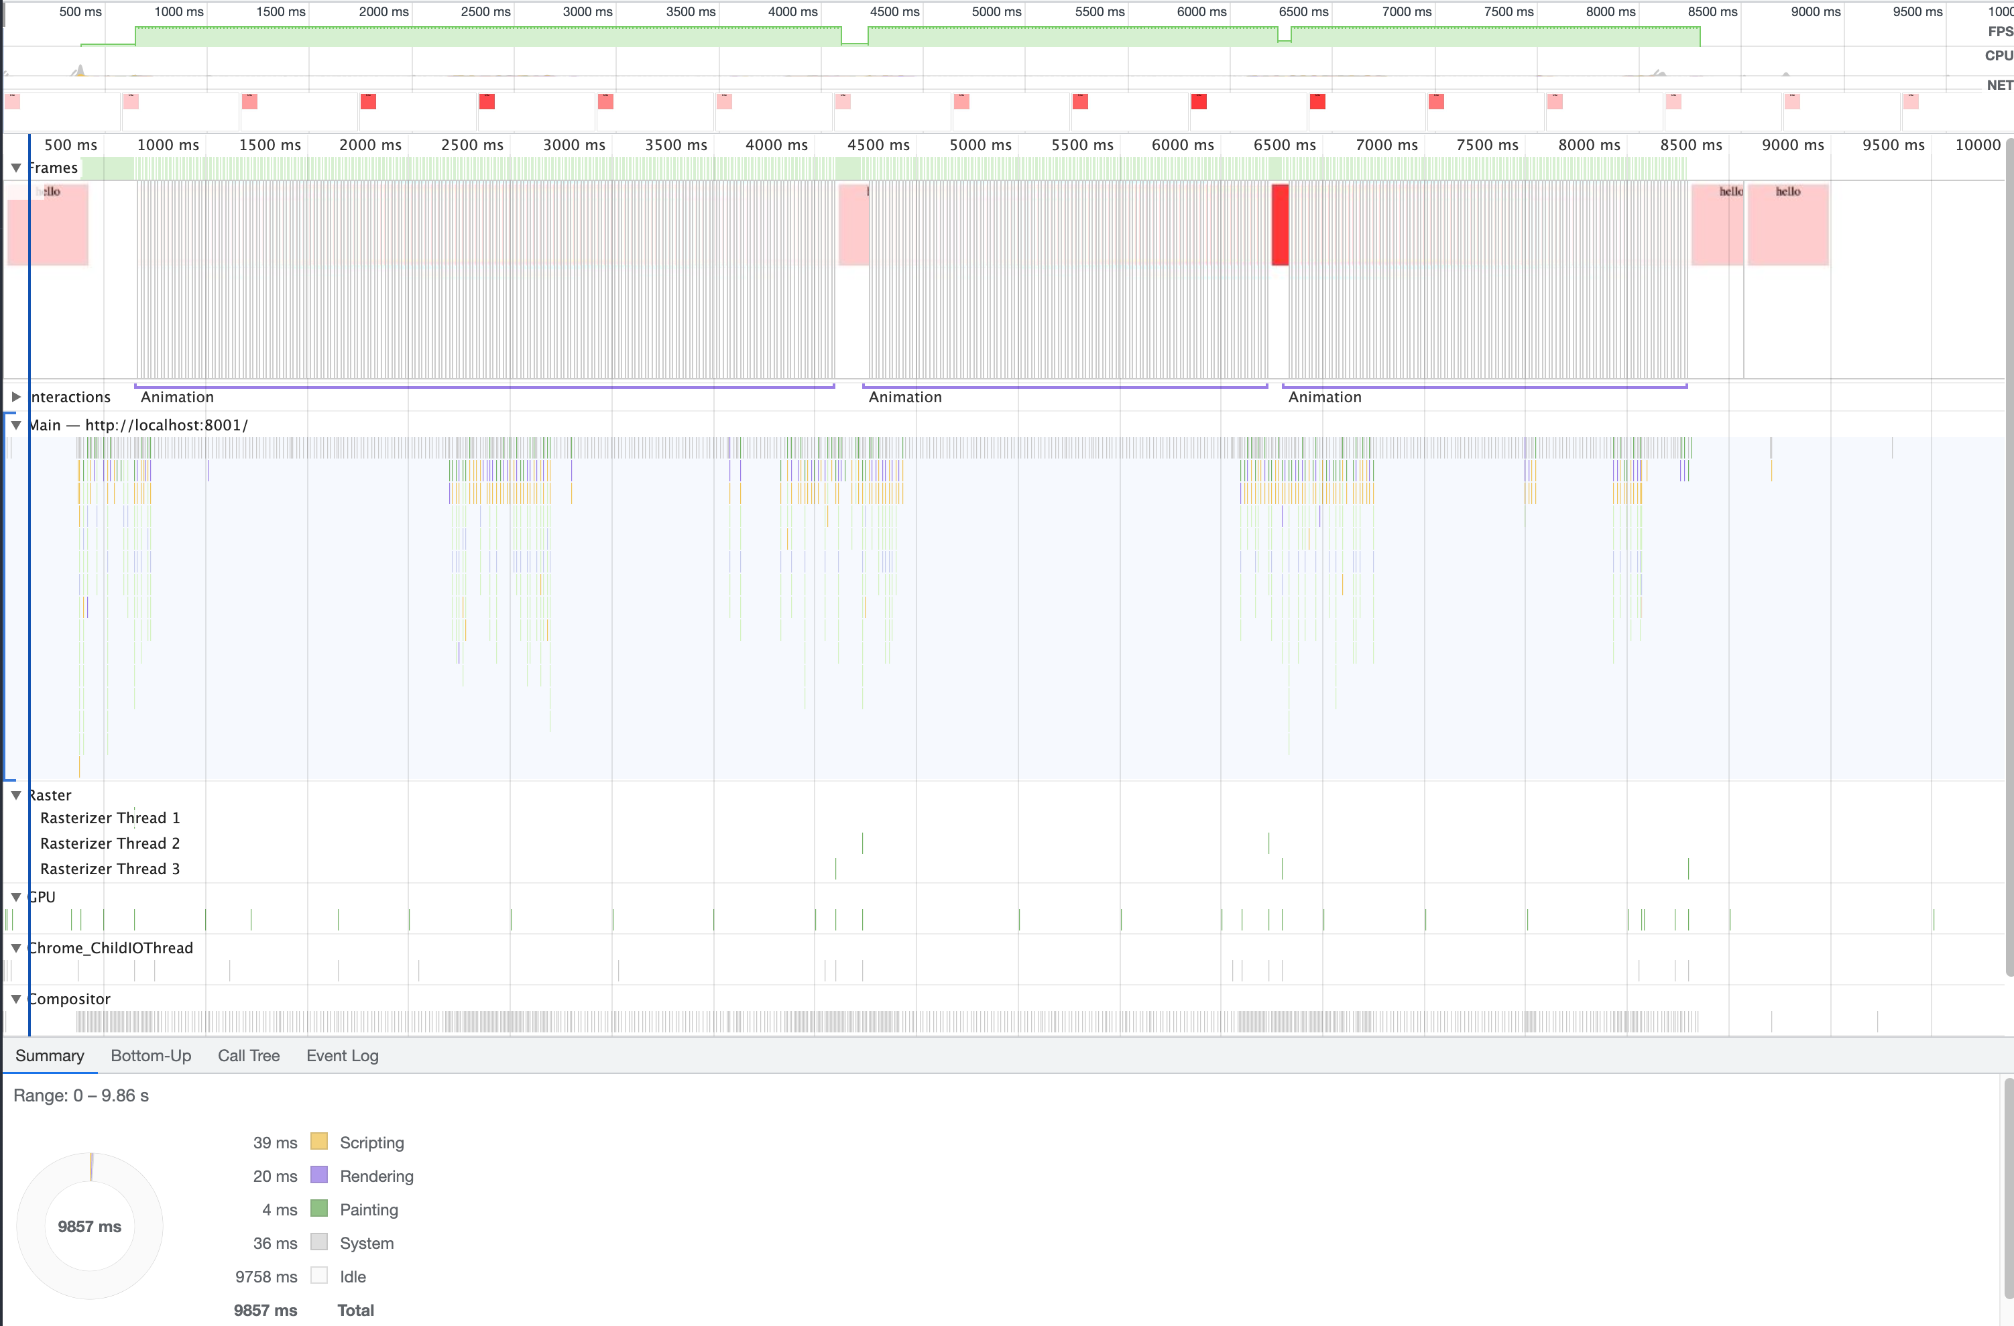This screenshot has height=1326, width=2014.
Task: Select the third Animation interaction near 6500 ms
Action: (x=1484, y=395)
